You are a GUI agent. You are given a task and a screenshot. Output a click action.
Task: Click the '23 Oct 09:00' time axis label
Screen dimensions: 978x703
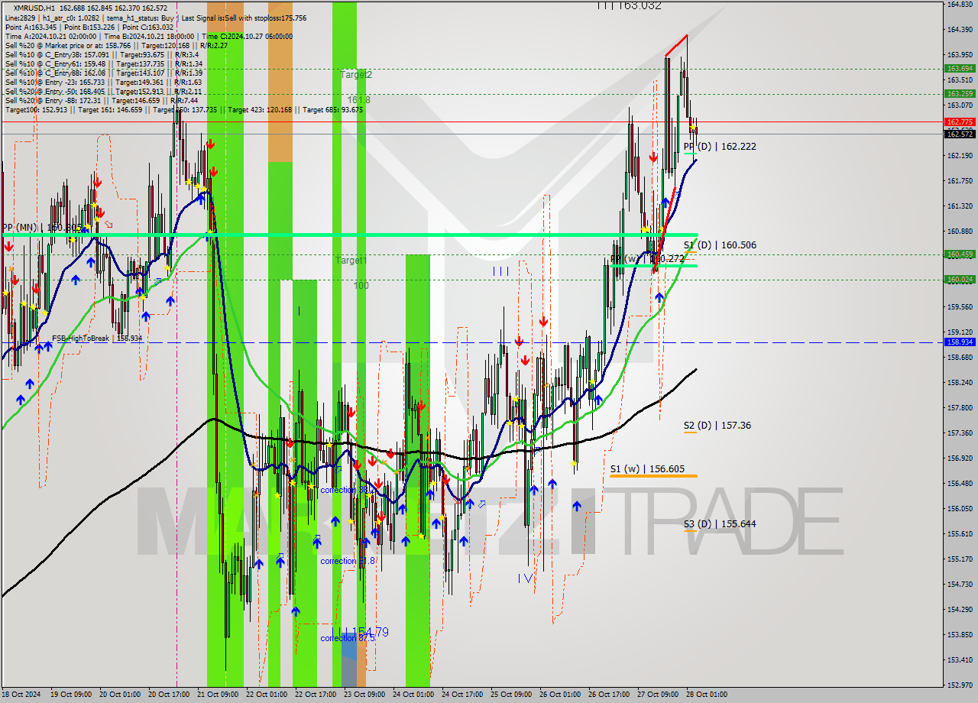pyautogui.click(x=364, y=695)
